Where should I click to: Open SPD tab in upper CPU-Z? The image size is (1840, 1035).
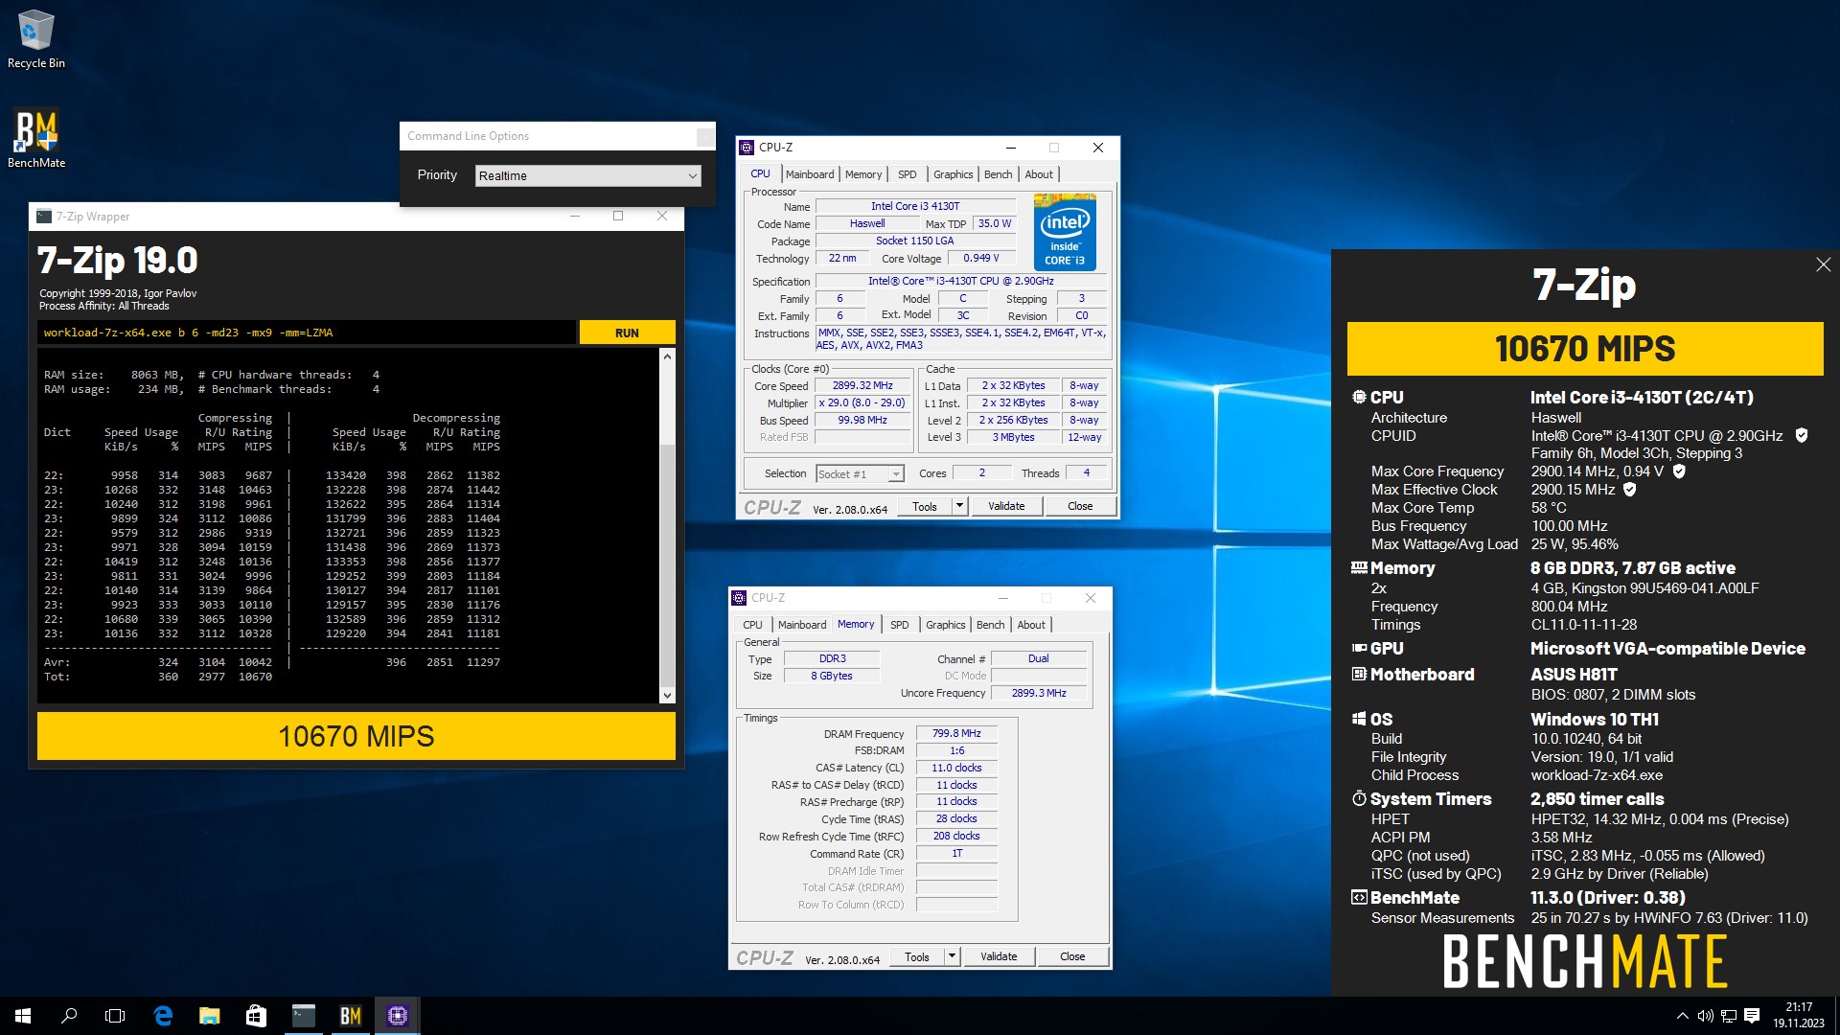pos(907,174)
